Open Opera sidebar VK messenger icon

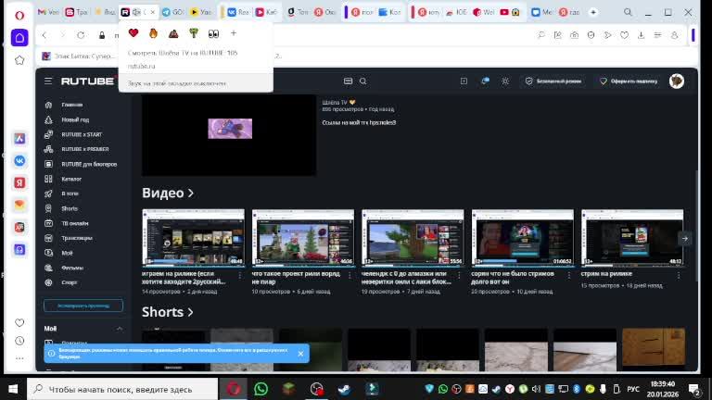(19, 160)
